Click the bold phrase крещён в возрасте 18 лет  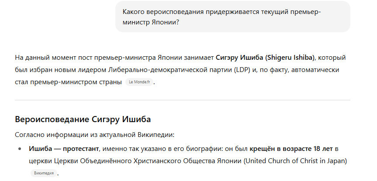tap(291, 149)
